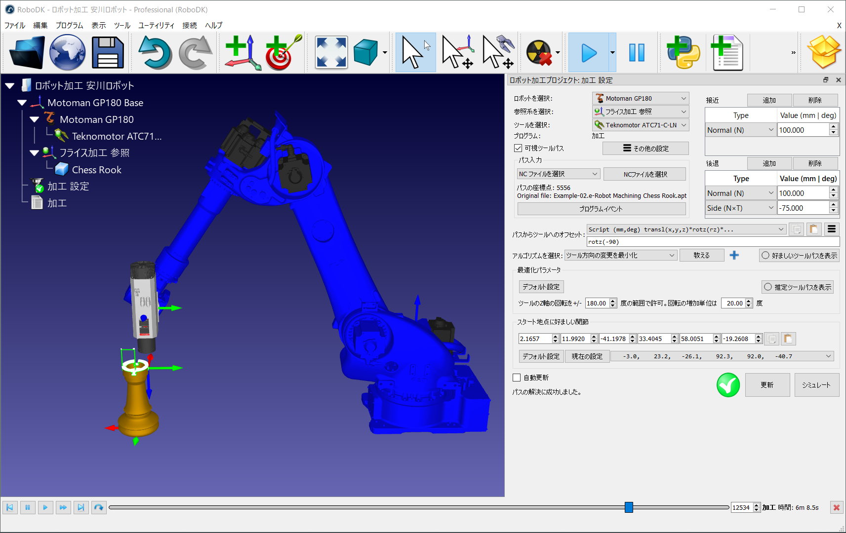Click 追加 button in 後退 section
The height and width of the screenshot is (533, 846).
point(769,163)
